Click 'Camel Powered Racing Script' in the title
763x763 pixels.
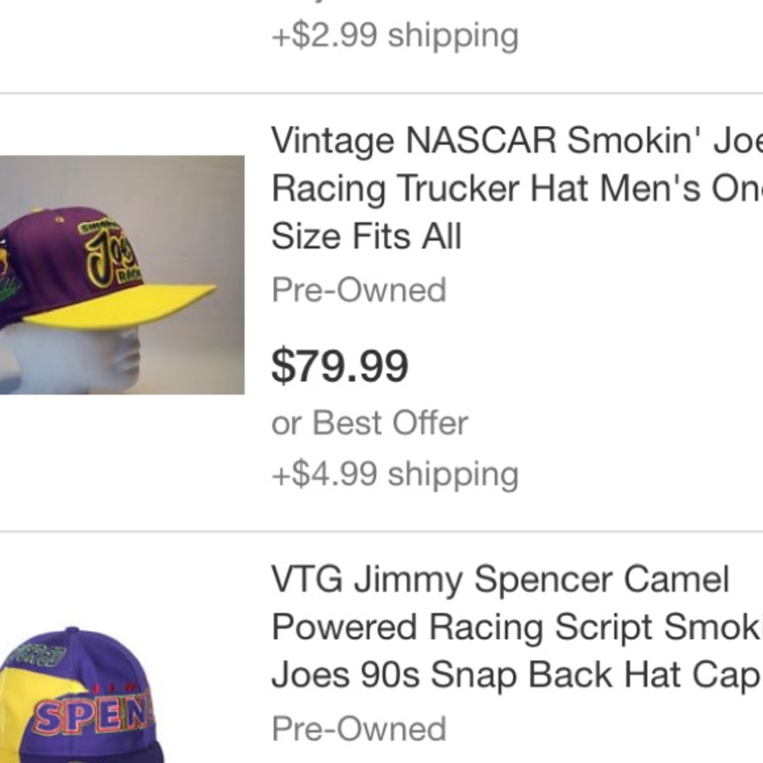[458, 626]
